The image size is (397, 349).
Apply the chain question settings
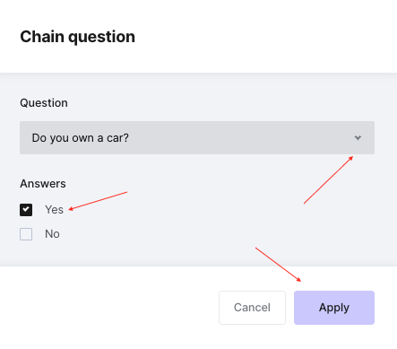tap(334, 308)
